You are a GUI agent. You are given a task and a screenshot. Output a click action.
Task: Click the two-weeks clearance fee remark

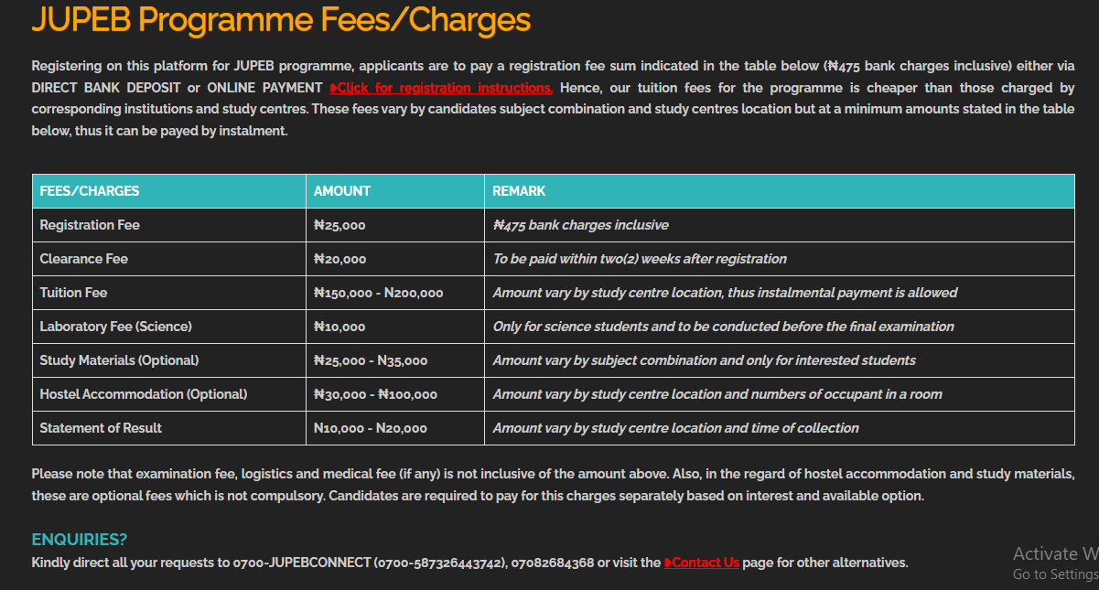click(x=640, y=259)
